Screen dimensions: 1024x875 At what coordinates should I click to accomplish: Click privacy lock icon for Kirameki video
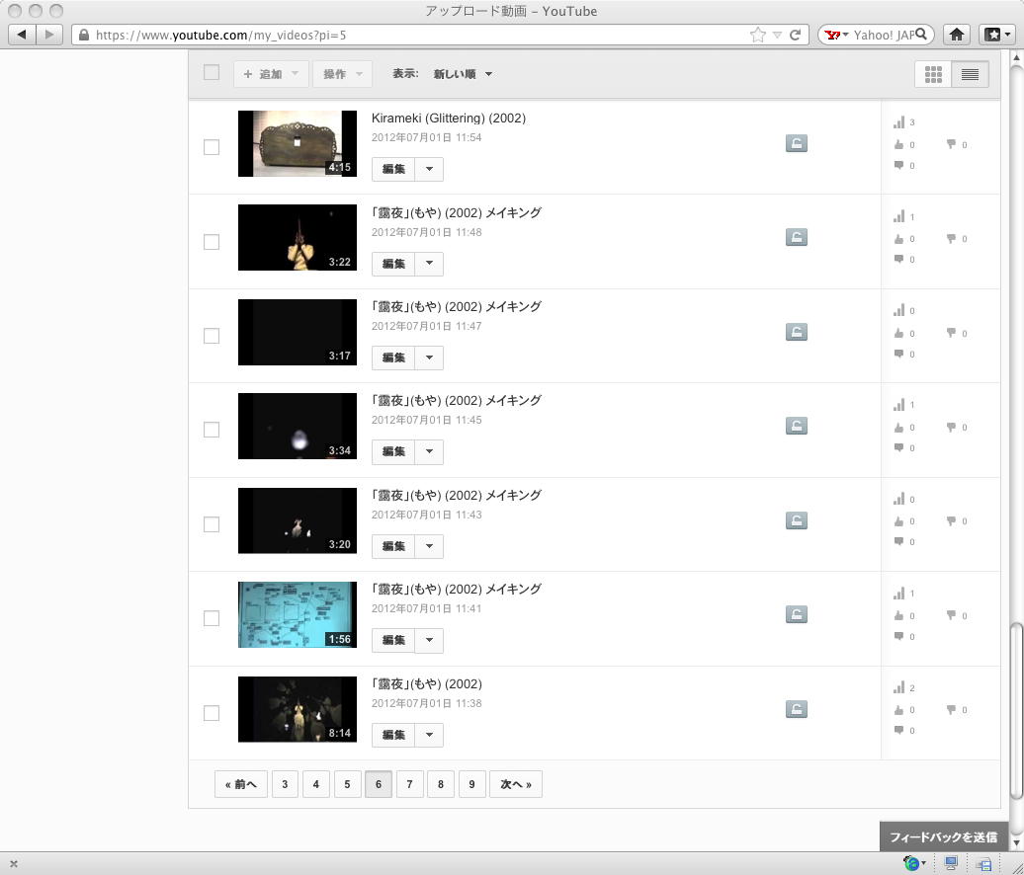coord(796,143)
